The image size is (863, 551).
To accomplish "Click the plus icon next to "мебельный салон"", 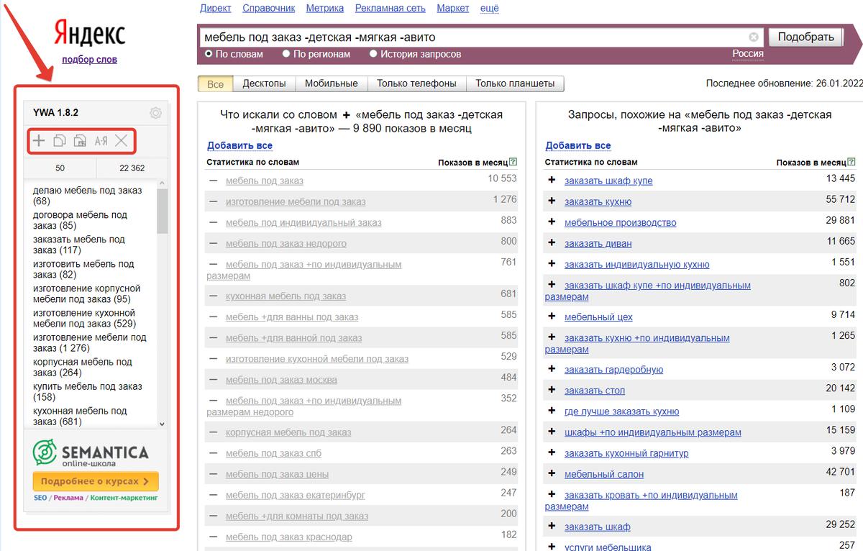I will (552, 474).
